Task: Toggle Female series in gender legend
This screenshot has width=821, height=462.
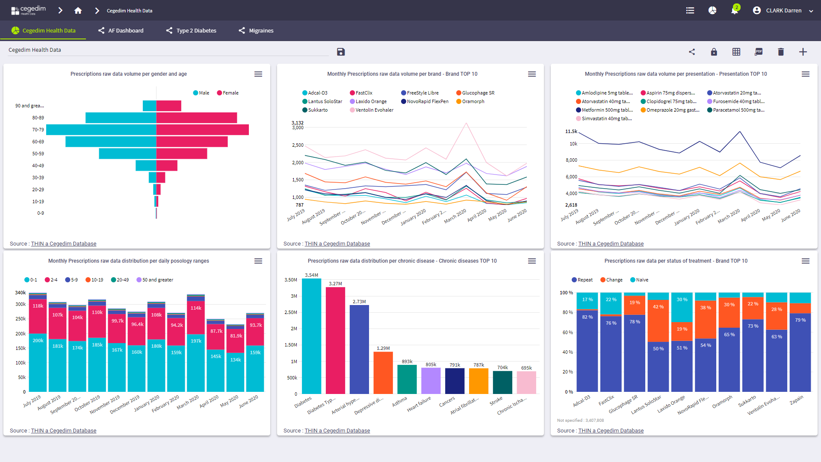Action: 228,93
